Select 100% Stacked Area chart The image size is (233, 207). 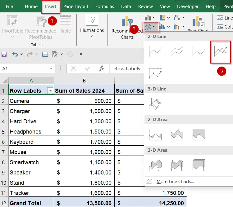(x=199, y=134)
